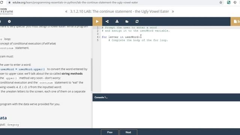Go to previous lab using « chevron
Screen dimensions: 240x135
tap(66, 12)
